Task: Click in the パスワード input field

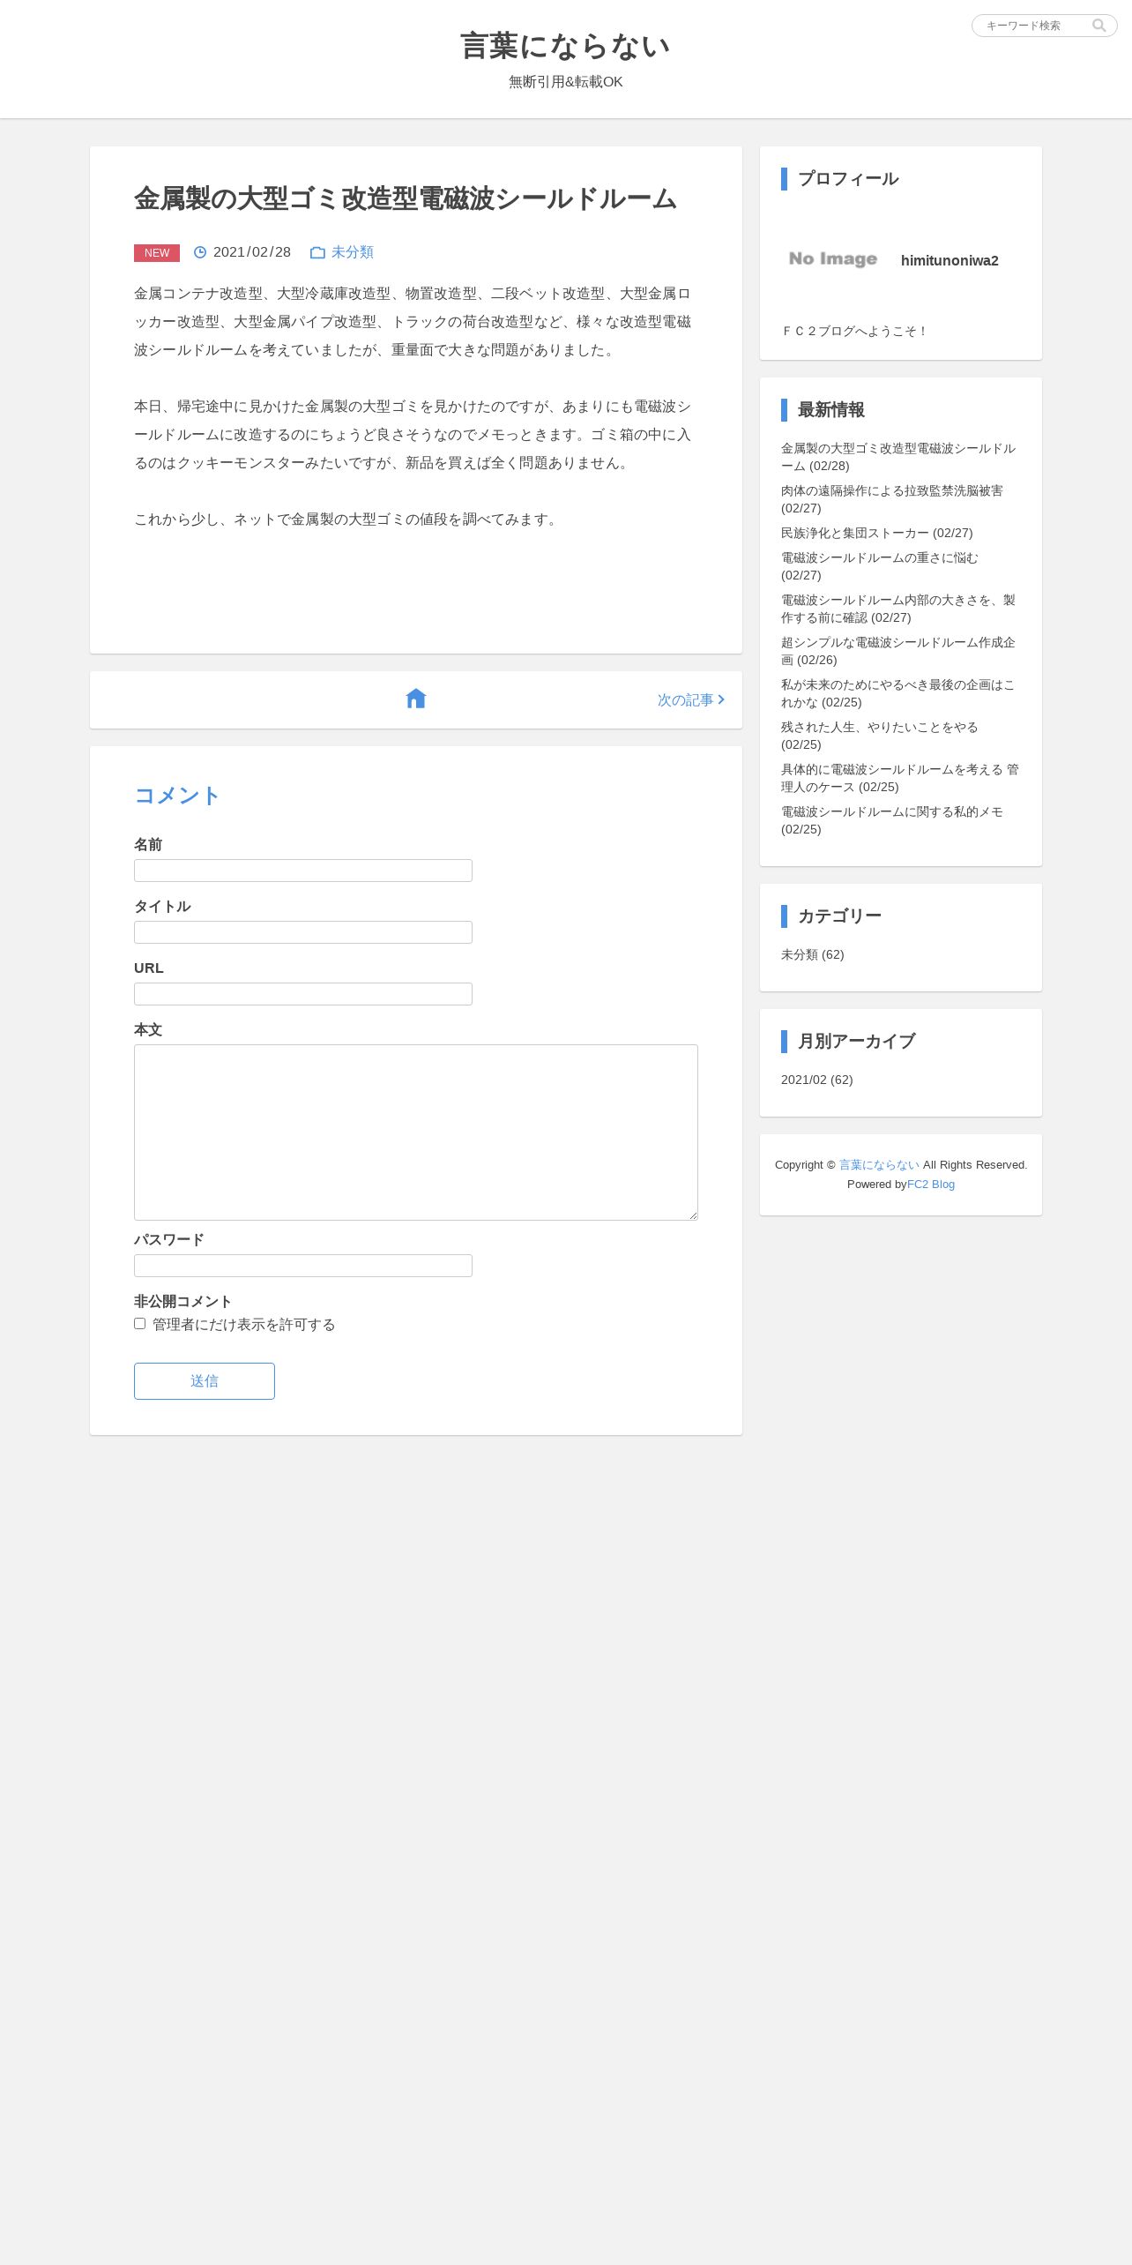Action: point(303,1266)
